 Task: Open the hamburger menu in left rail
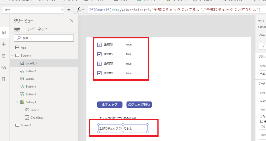coord(3,21)
